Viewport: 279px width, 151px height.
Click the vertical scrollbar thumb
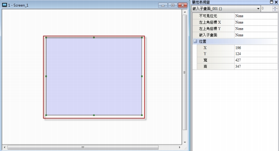pyautogui.click(x=185, y=72)
